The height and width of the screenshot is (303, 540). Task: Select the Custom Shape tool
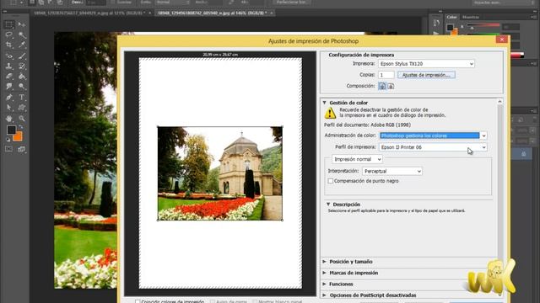click(x=22, y=108)
